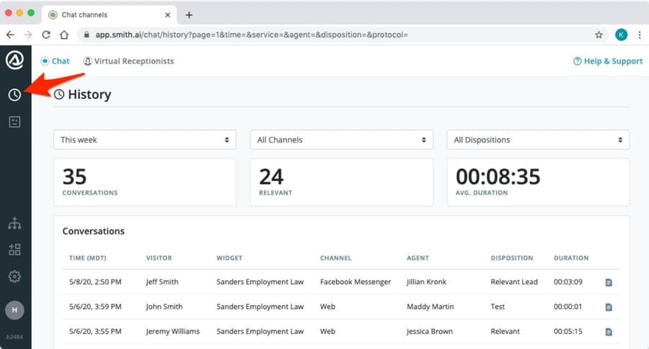Screen dimensions: 649x349
Task: Click the 5/8/20, 2:50 PM timestamp
Action: click(x=95, y=282)
